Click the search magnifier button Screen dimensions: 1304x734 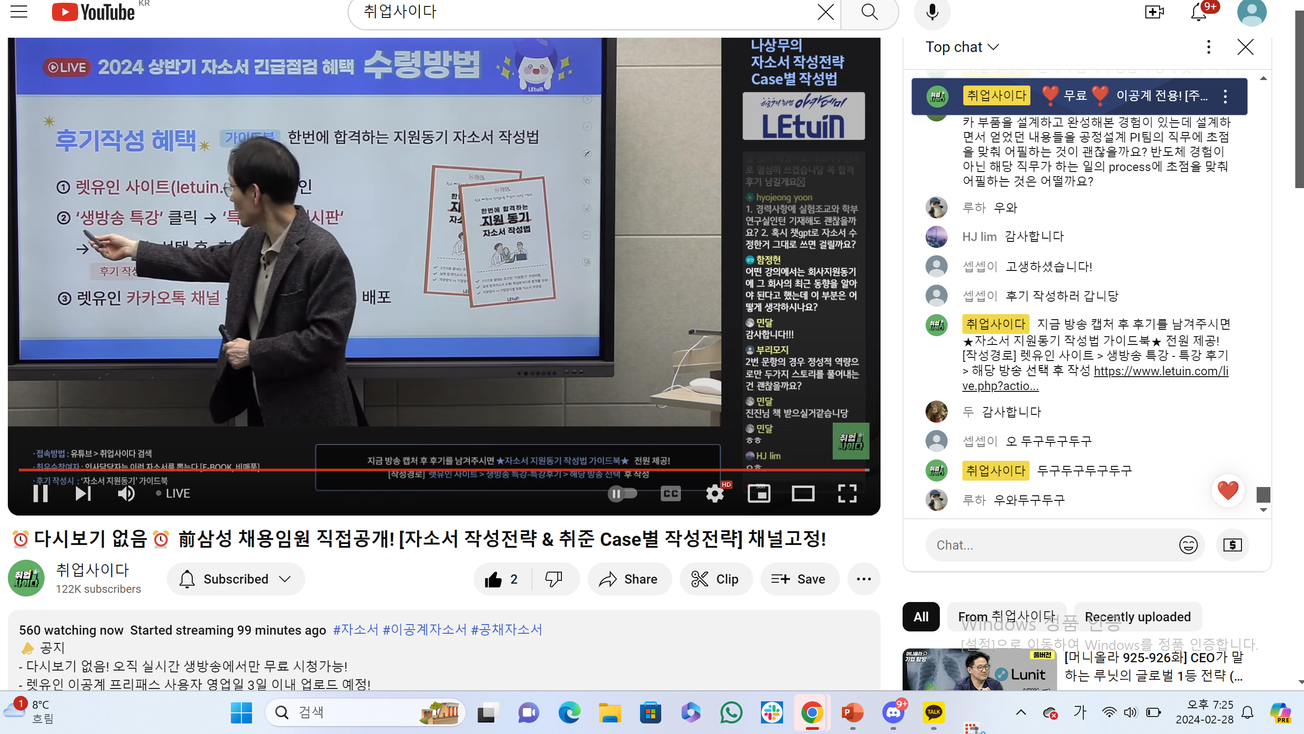(869, 11)
